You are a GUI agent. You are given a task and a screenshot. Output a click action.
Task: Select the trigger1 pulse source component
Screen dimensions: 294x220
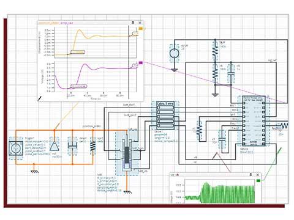pyautogui.click(x=16, y=148)
